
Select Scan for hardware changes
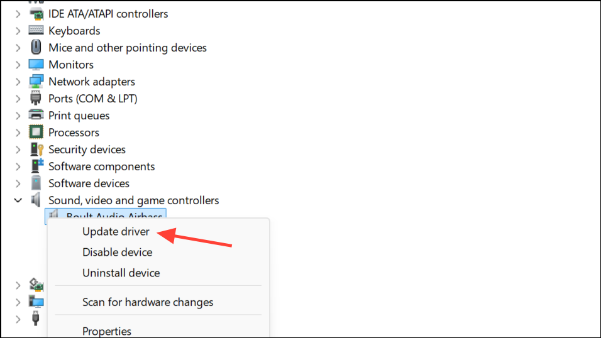148,302
